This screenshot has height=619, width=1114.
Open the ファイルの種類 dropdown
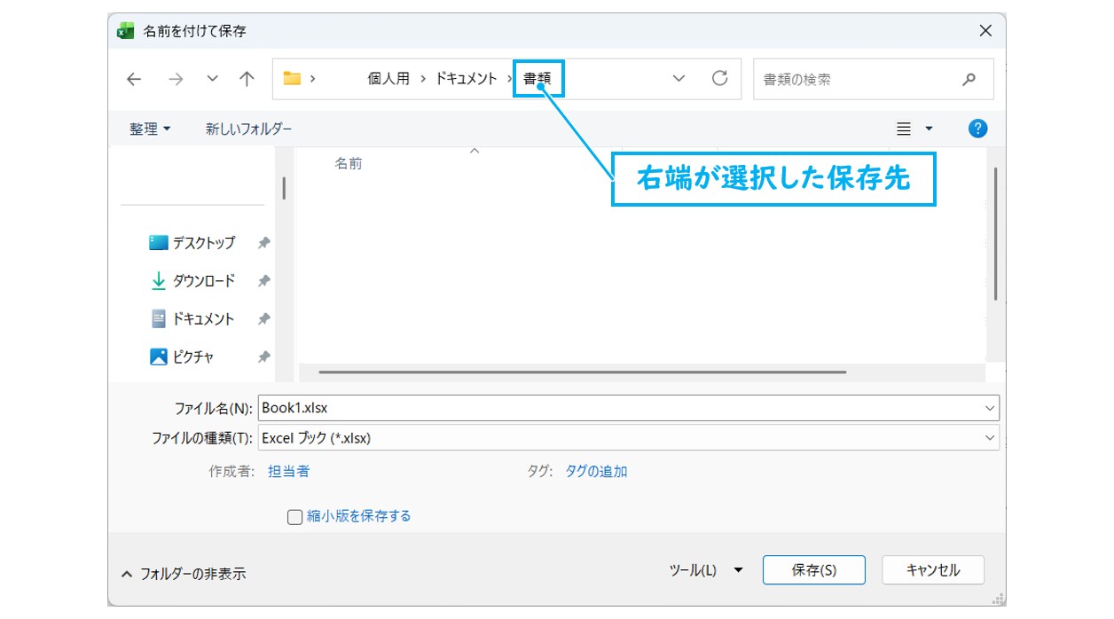tap(990, 437)
